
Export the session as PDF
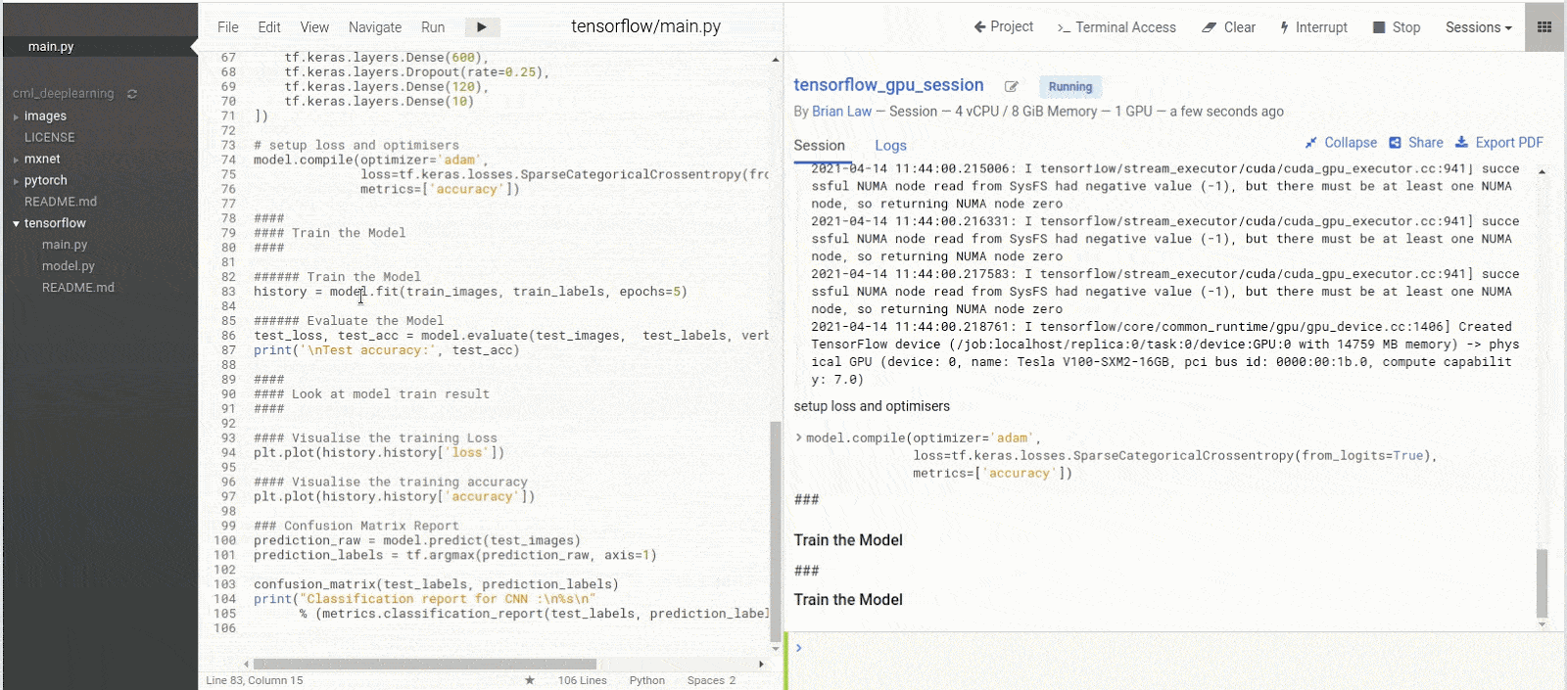(x=1499, y=143)
